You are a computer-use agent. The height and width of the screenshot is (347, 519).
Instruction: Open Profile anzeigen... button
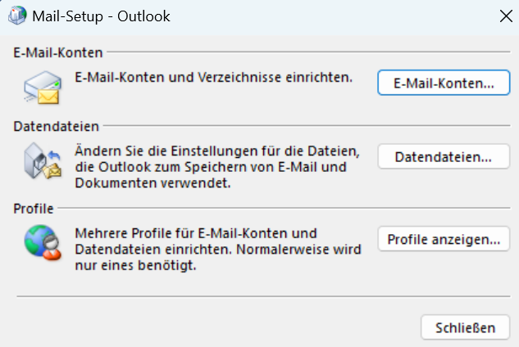[444, 240]
